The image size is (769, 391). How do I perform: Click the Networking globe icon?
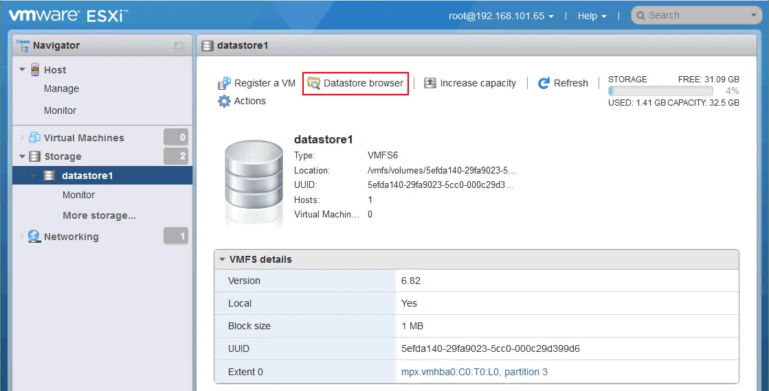click(34, 237)
